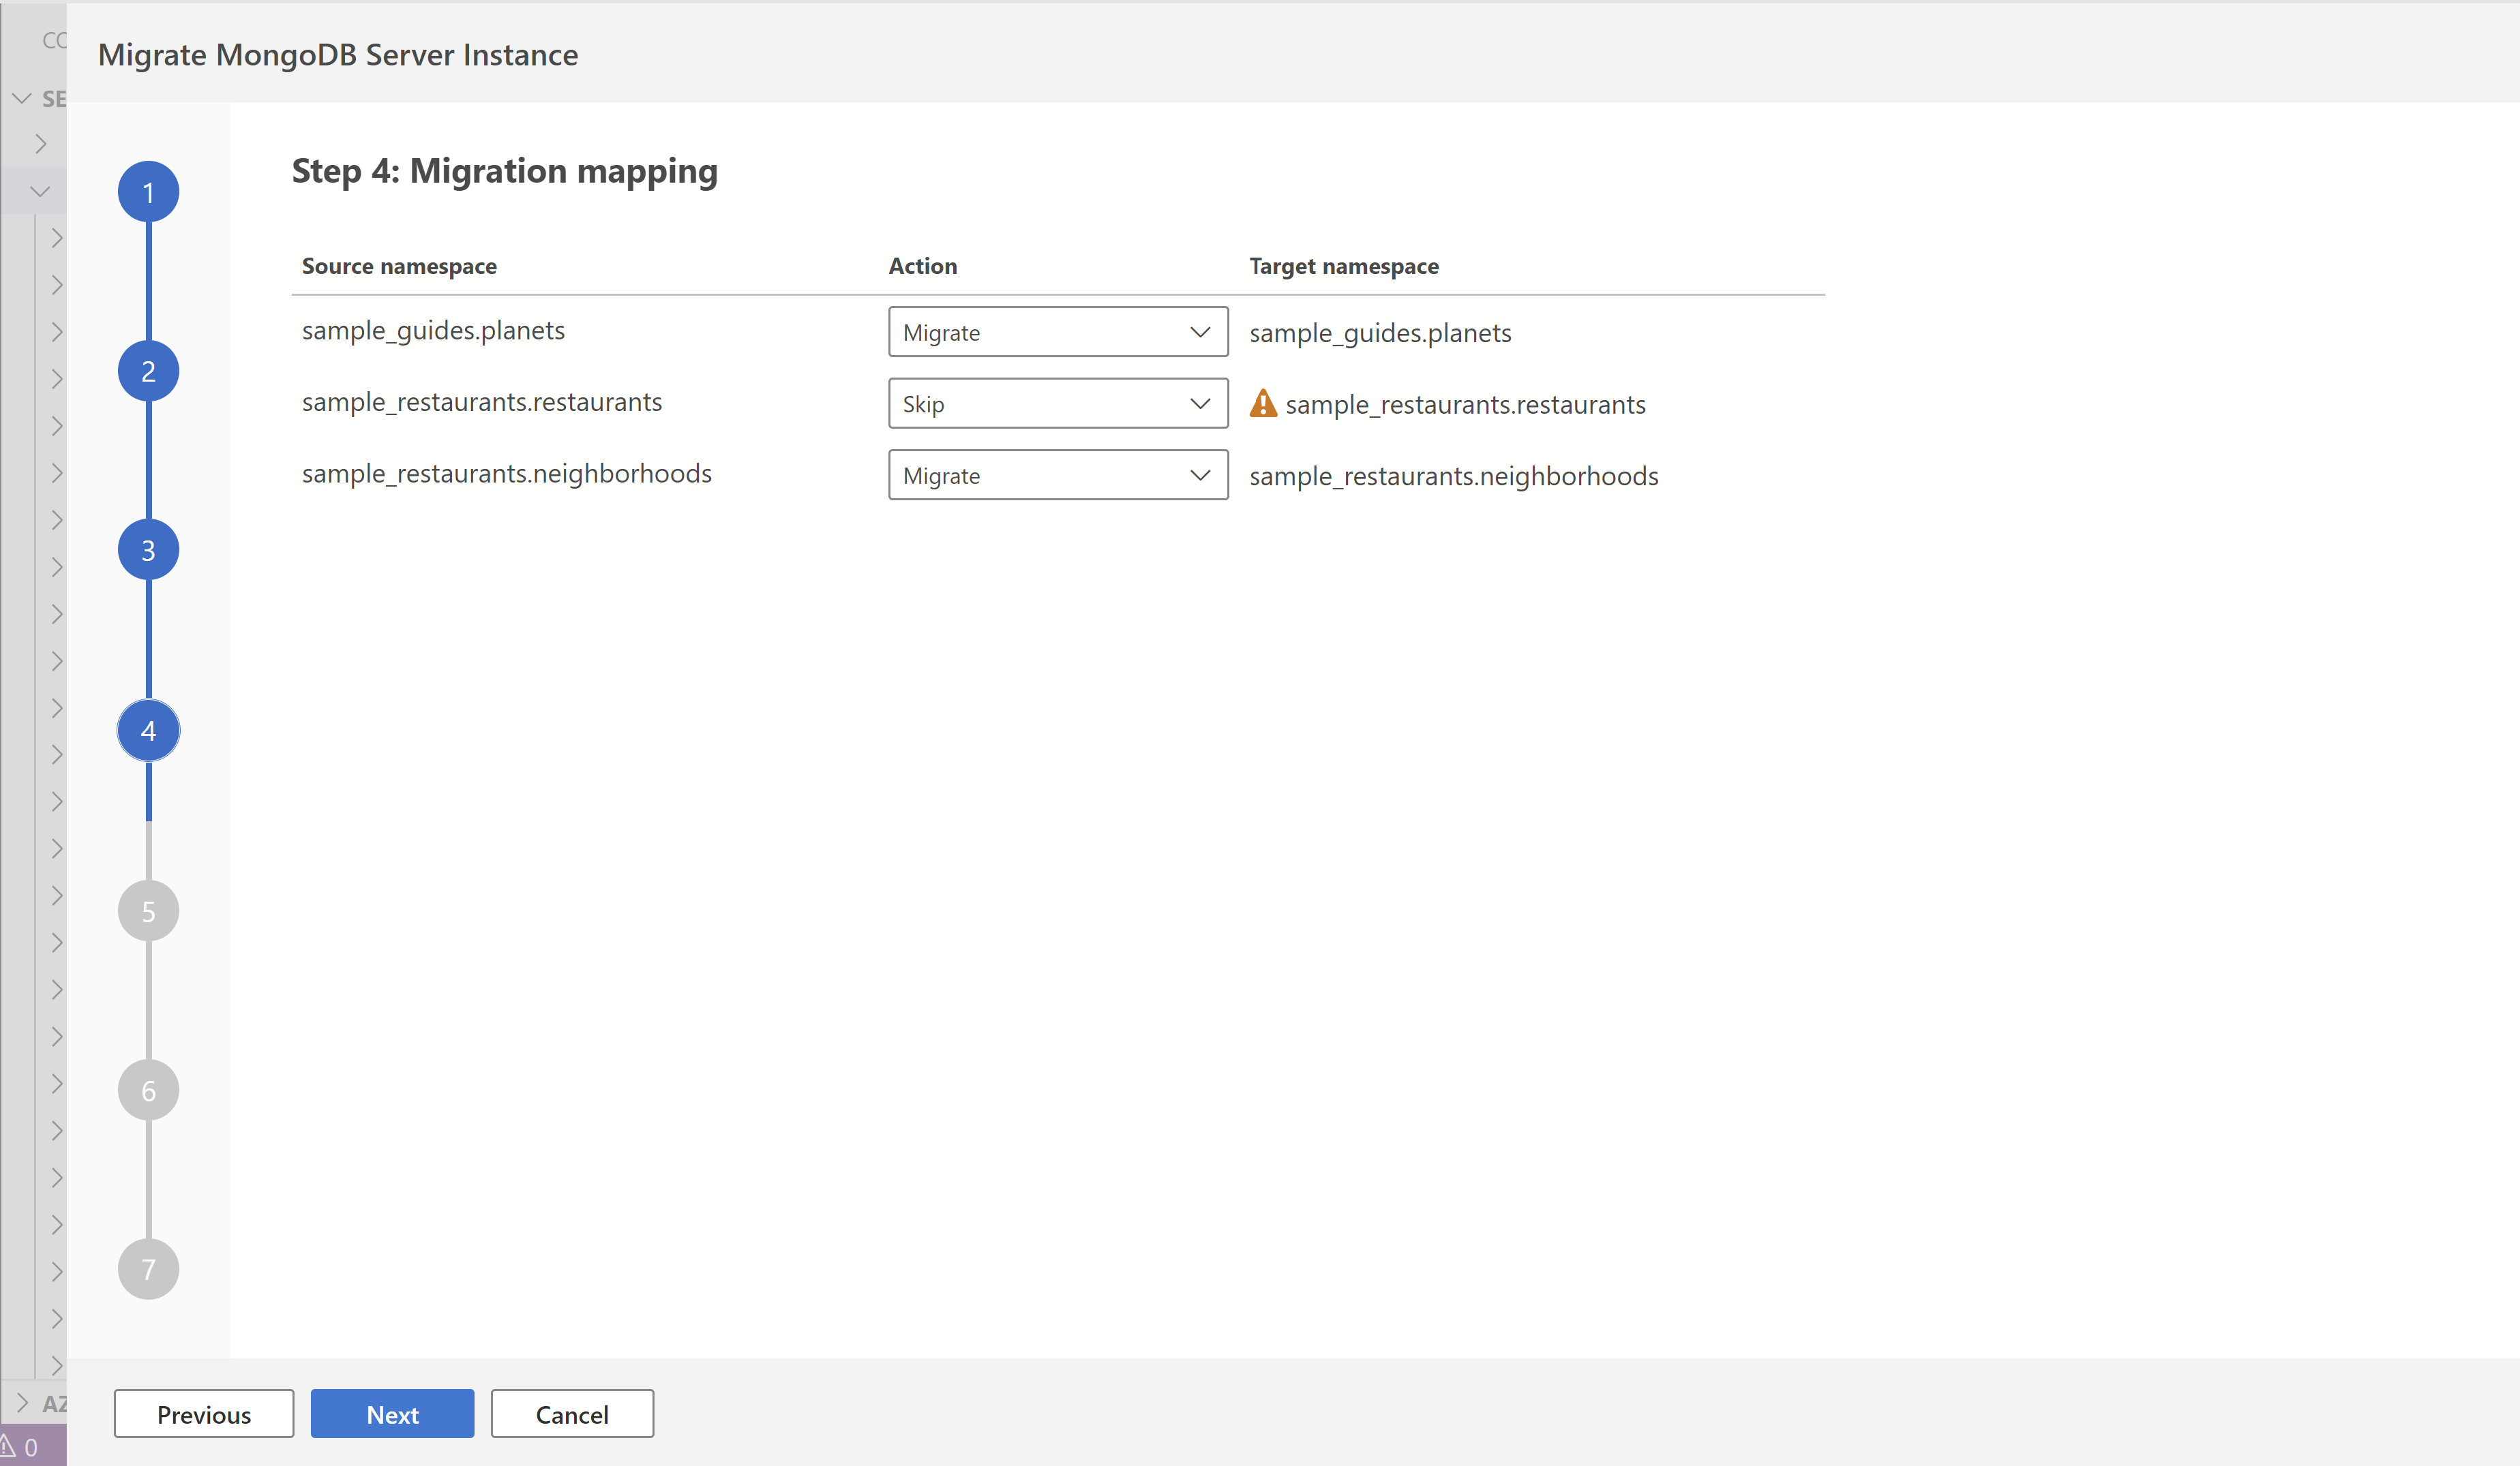Click Previous to return to step 3
The height and width of the screenshot is (1466, 2520).
202,1414
